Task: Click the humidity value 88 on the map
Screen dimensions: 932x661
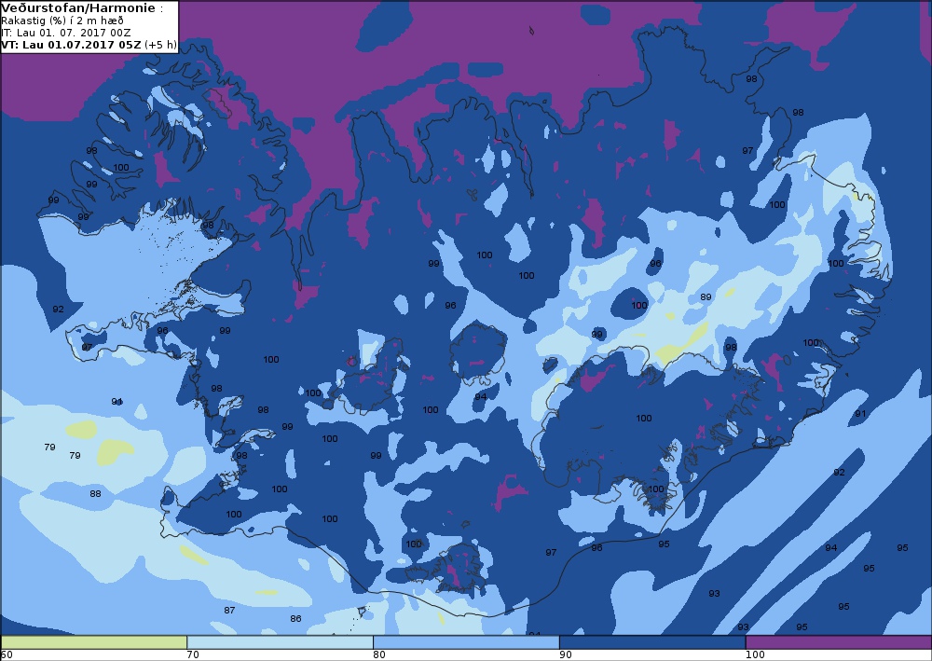Action: [95, 493]
